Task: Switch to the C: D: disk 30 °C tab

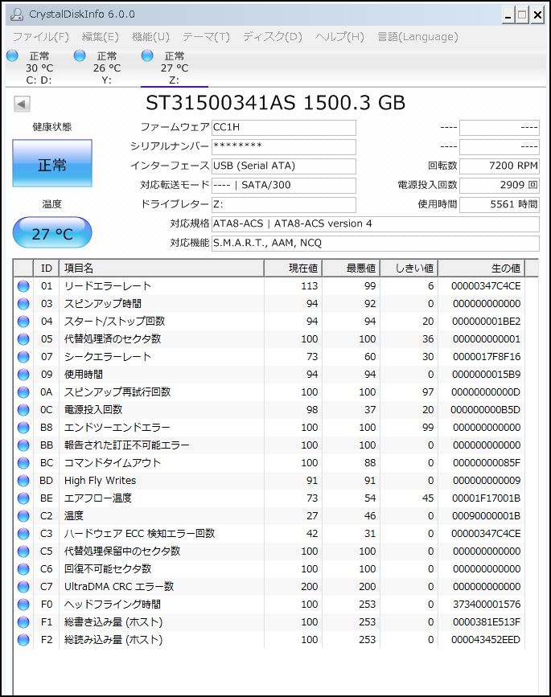Action: (x=39, y=68)
